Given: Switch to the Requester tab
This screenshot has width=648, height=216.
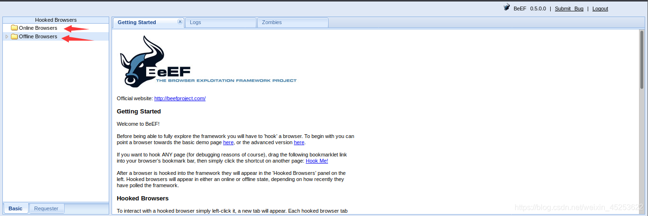Looking at the screenshot, I should 47,208.
